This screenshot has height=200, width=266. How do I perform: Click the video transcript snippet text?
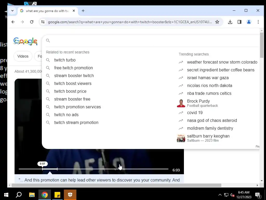99,180
